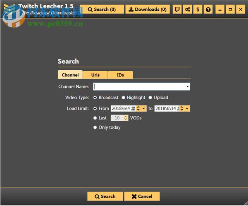Close the Twitch Leecher window

(x=241, y=10)
